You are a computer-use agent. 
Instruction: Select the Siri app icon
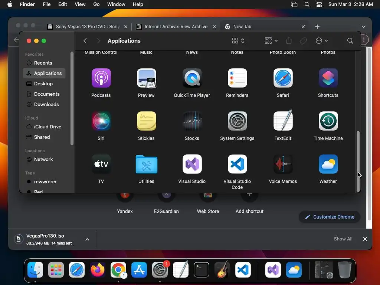101,121
